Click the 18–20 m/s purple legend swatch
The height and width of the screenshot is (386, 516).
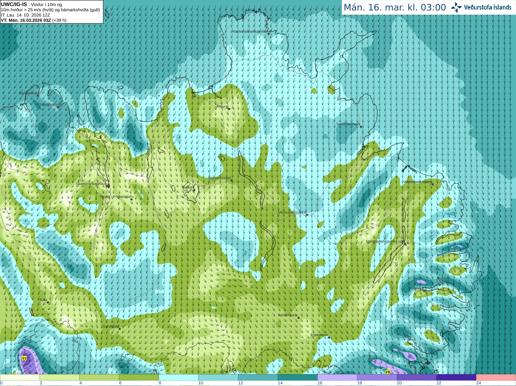tap(377, 378)
